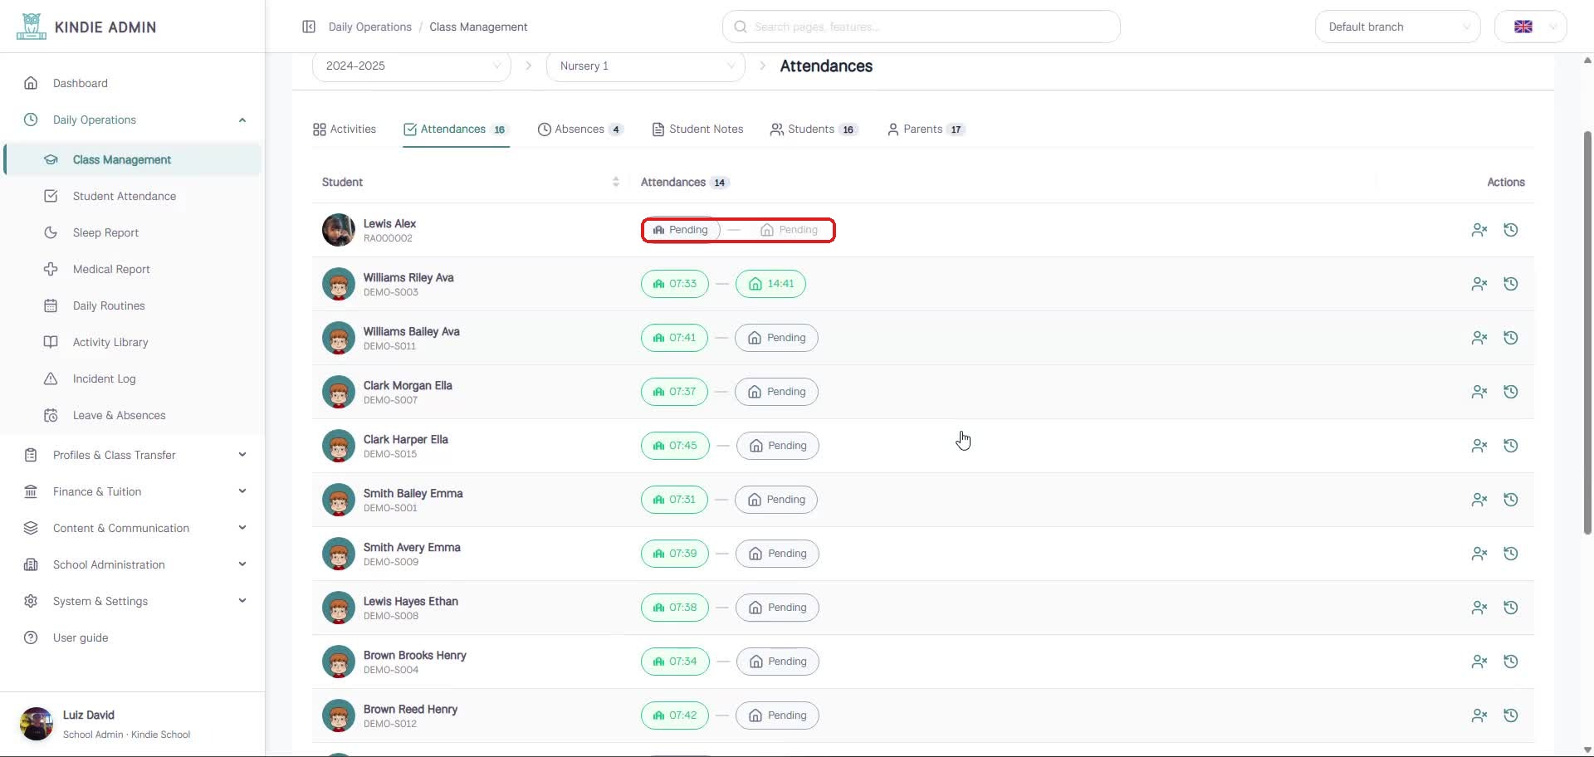Open the Student Notes tab

[x=697, y=129]
